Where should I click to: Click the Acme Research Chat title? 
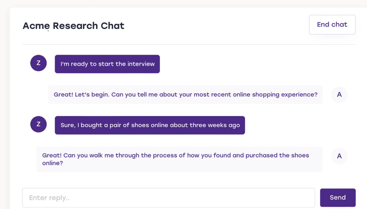pyautogui.click(x=73, y=26)
